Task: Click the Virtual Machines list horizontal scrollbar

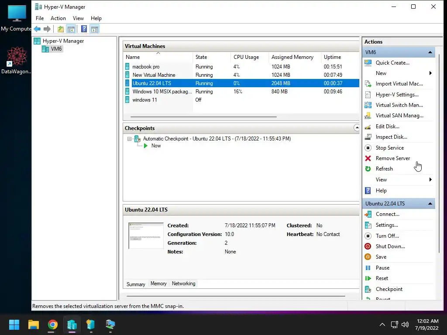Action: [203, 117]
